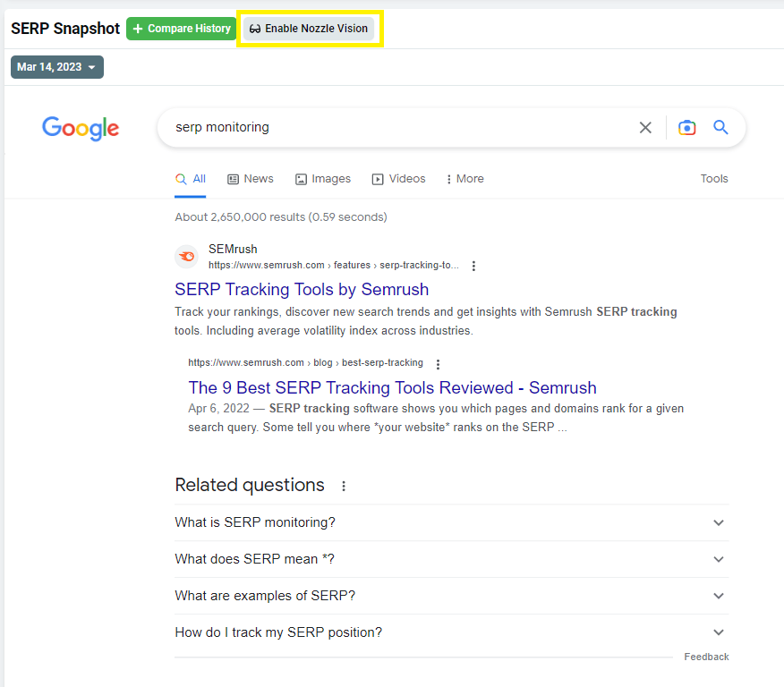
Task: Click the 'About 2,650,000 results' text
Action: (281, 217)
